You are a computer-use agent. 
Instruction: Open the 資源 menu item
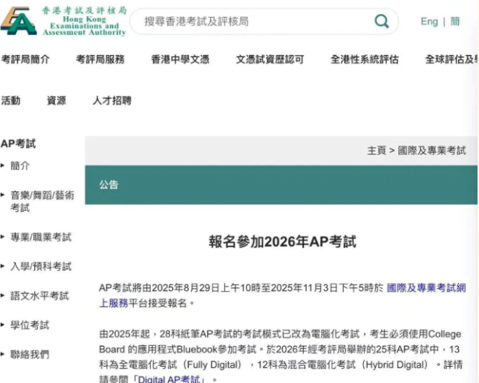pos(56,100)
